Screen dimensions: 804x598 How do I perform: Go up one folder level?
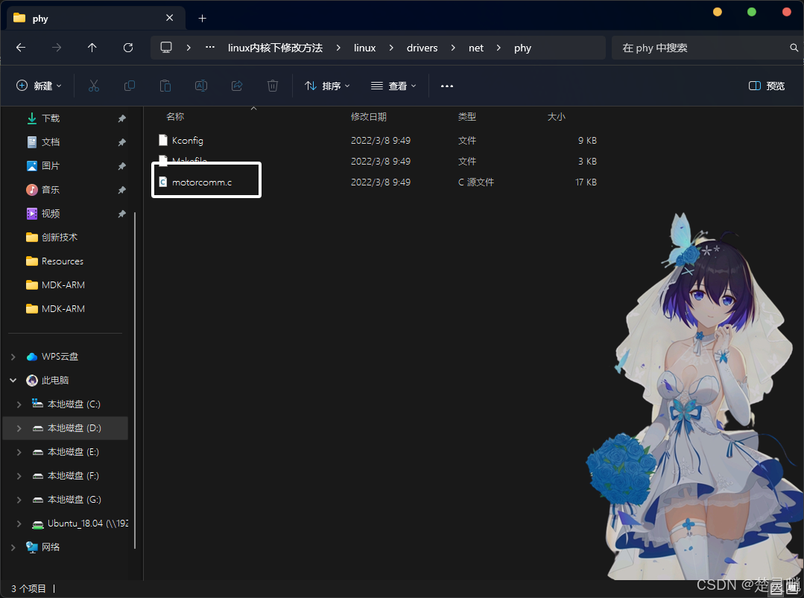pos(92,48)
